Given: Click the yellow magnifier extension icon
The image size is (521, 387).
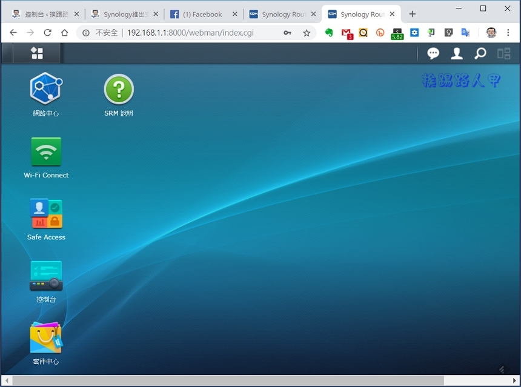Looking at the screenshot, I should click(363, 33).
